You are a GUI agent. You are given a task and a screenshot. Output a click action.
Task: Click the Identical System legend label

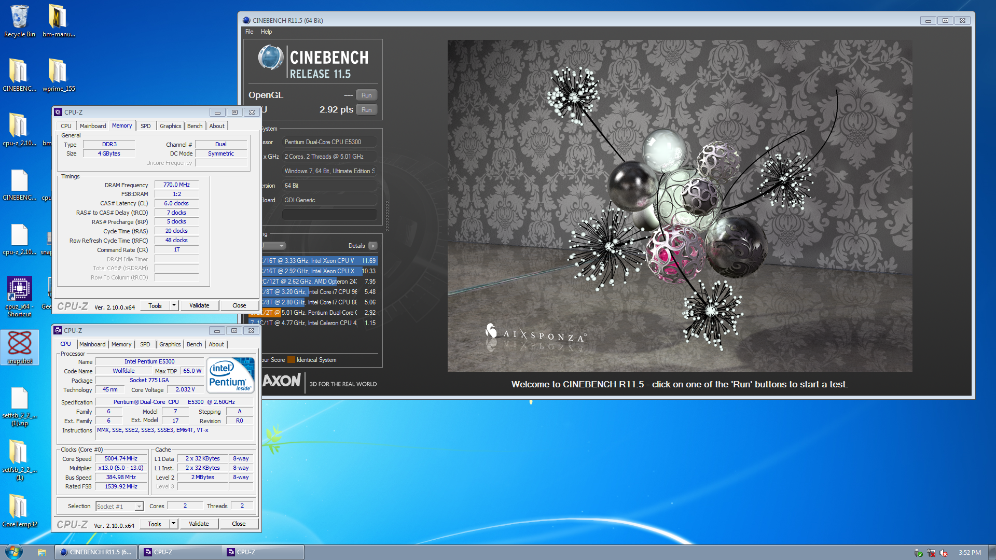[x=316, y=360]
